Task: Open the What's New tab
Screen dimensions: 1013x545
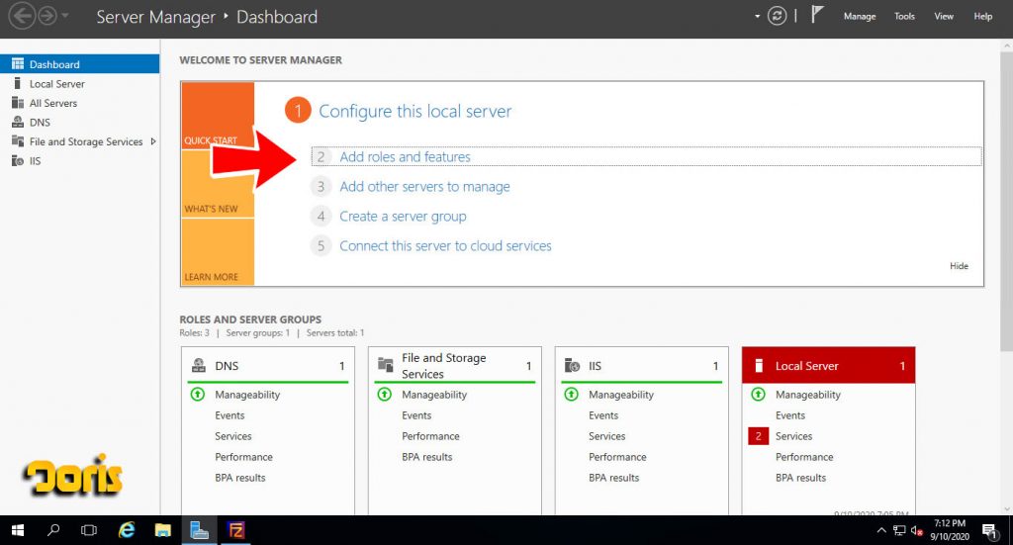Action: coord(218,184)
